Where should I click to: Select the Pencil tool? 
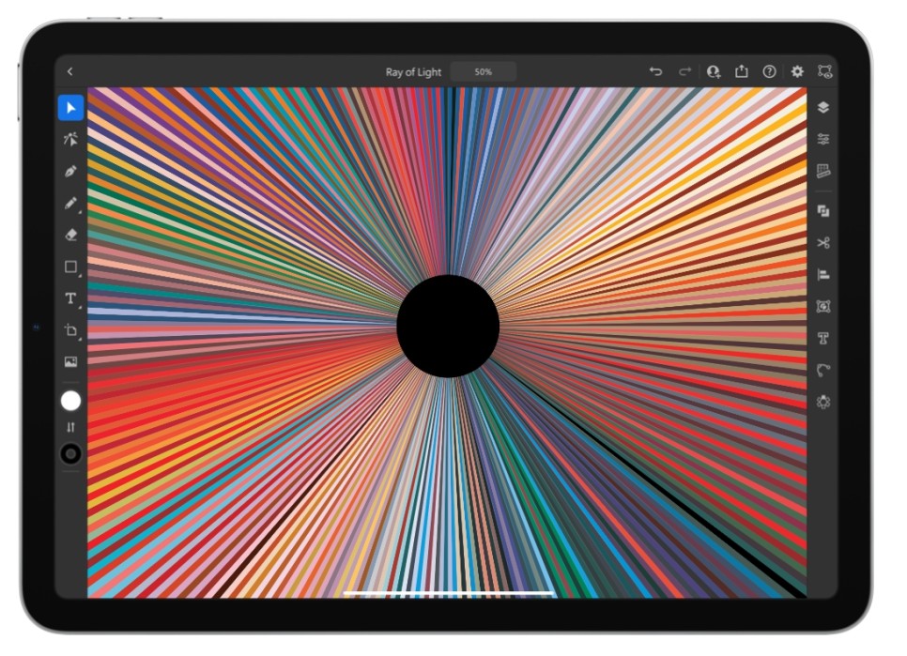click(x=70, y=203)
